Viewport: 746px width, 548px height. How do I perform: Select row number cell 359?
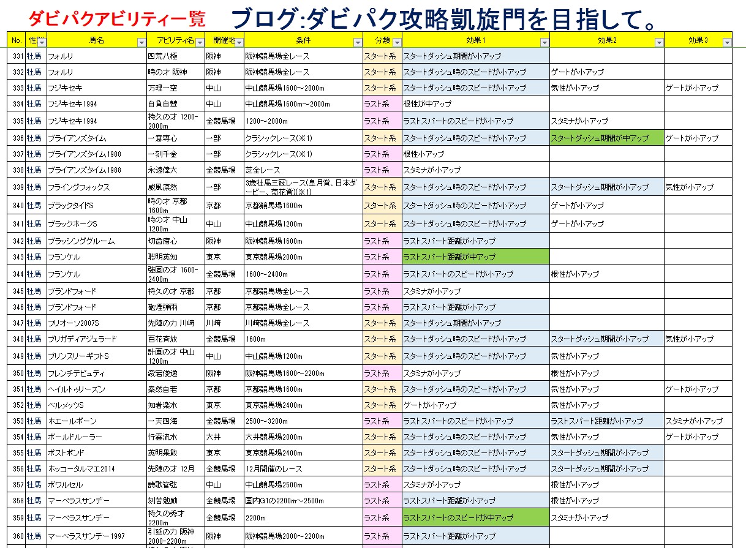(17, 517)
